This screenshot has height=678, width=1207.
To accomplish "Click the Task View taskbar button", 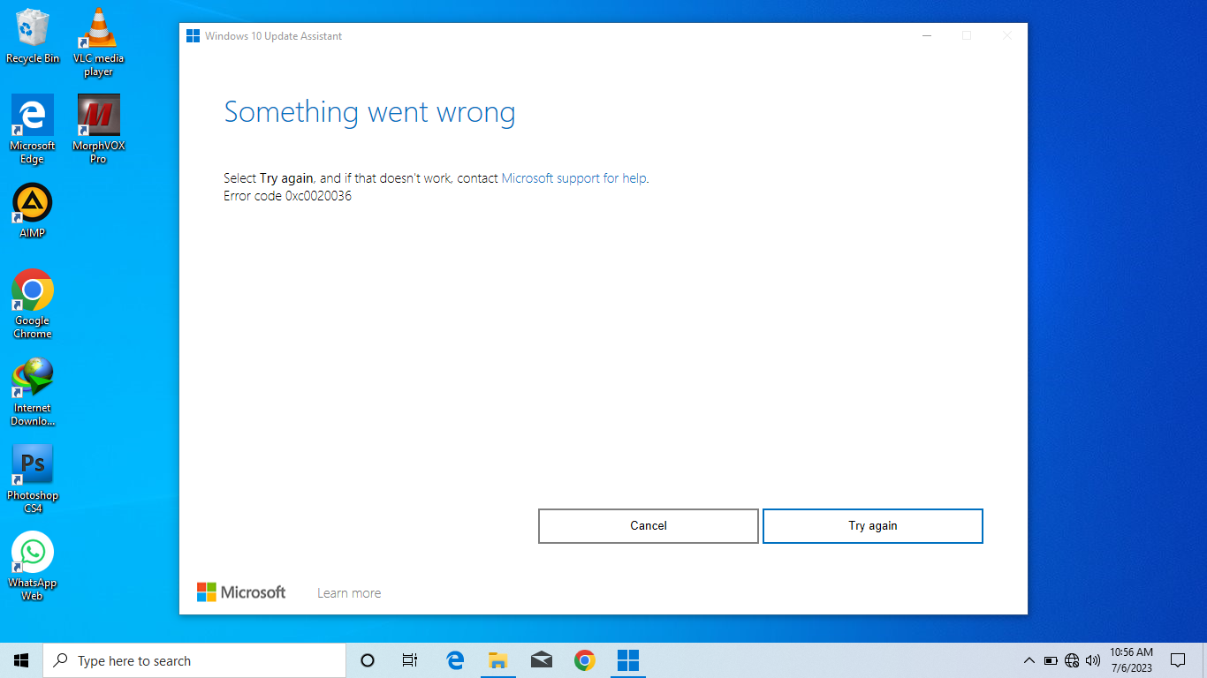I will [410, 660].
